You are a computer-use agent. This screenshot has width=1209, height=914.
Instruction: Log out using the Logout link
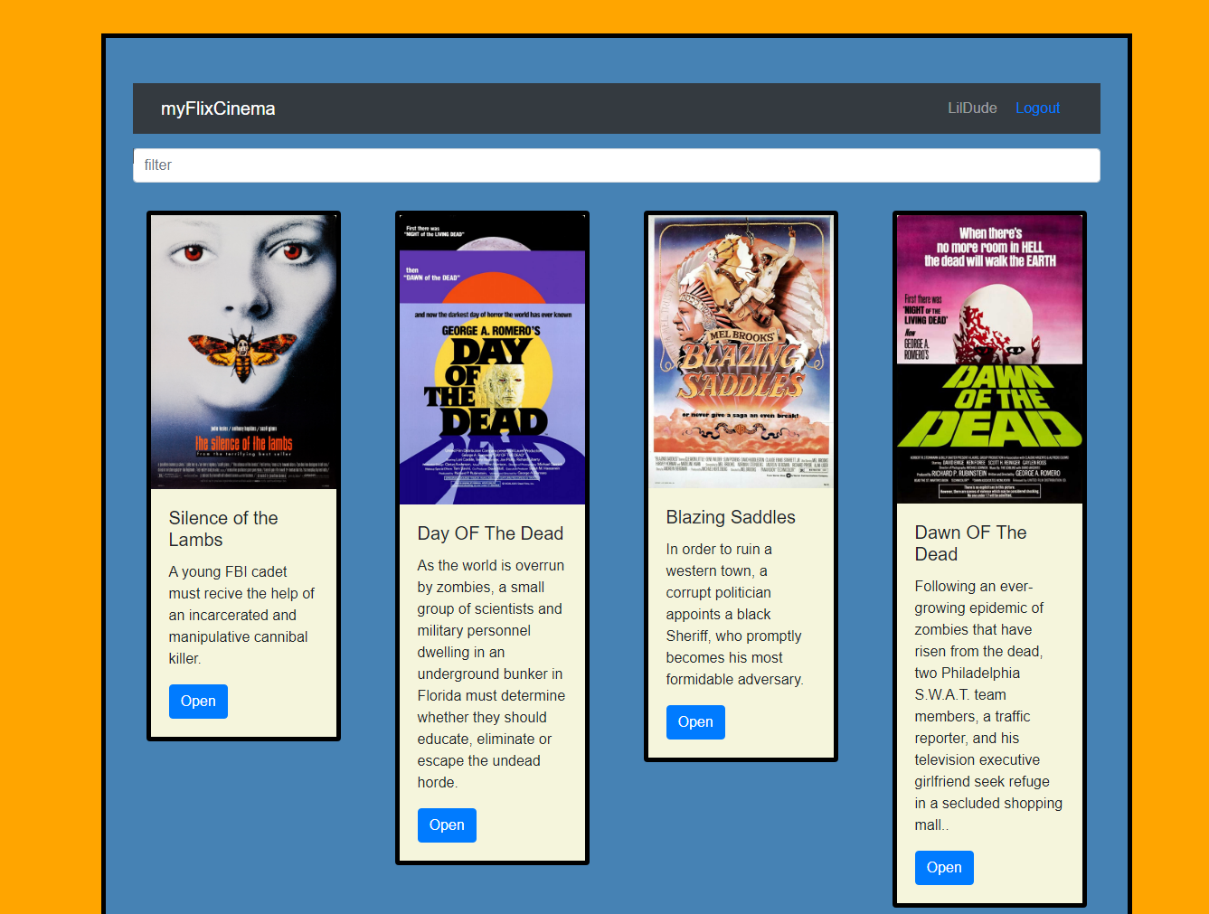click(1037, 108)
